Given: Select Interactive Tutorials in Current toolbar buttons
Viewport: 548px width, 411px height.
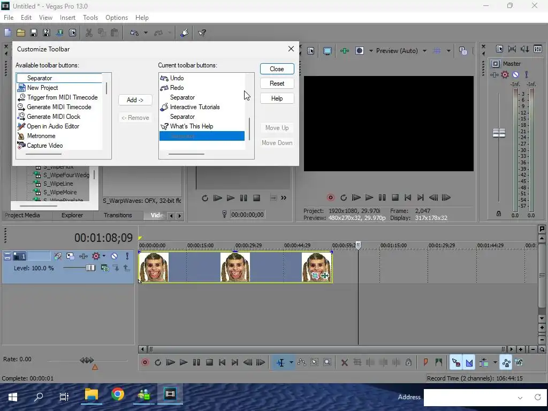Looking at the screenshot, I should tap(202, 107).
